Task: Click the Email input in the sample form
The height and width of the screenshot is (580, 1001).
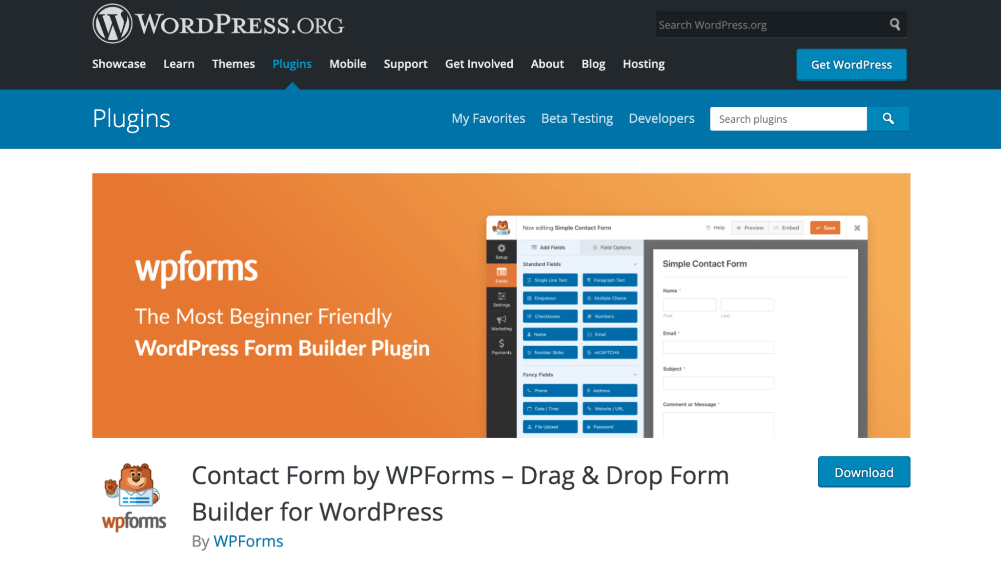Action: pos(718,347)
